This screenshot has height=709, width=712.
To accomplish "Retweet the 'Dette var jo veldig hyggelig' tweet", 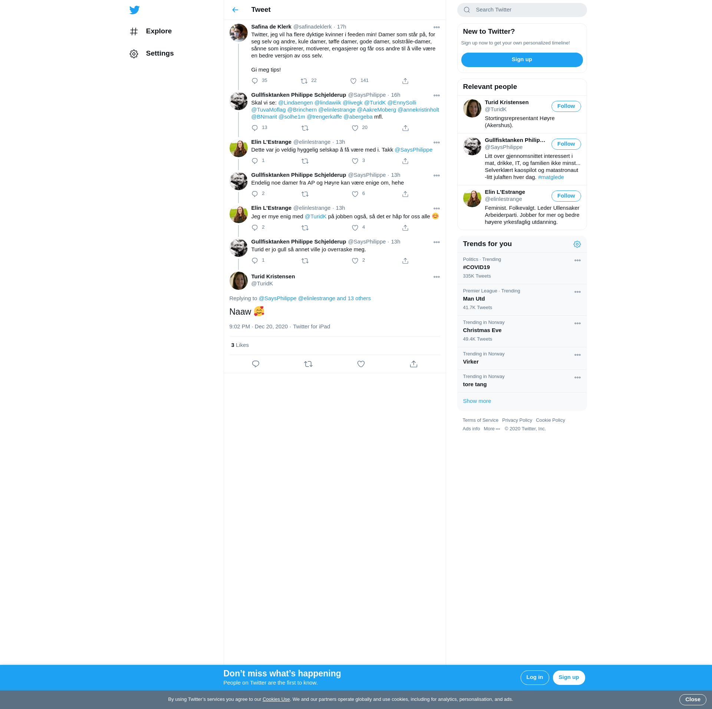I will click(305, 161).
